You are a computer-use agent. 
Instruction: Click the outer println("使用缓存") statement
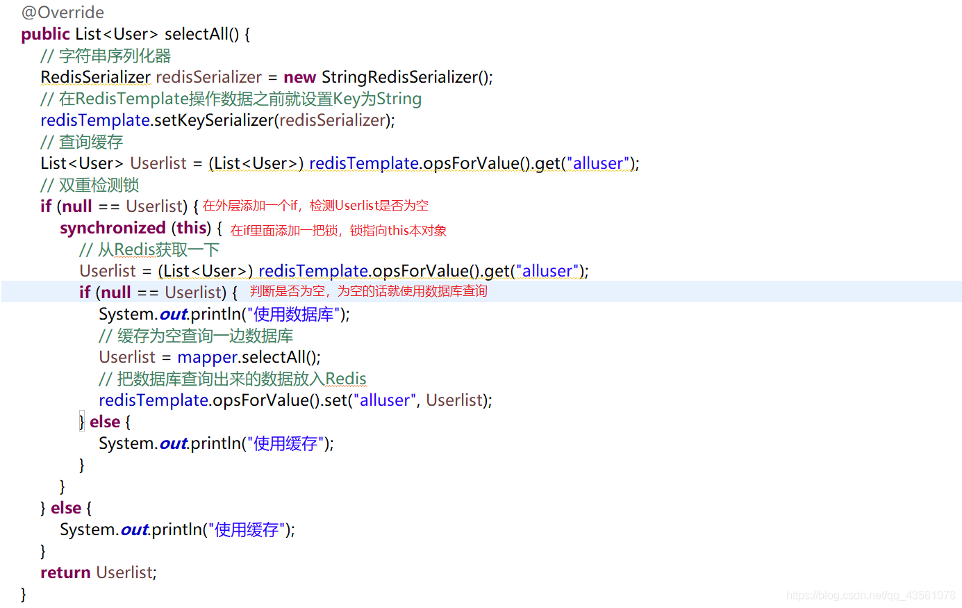coord(177,529)
